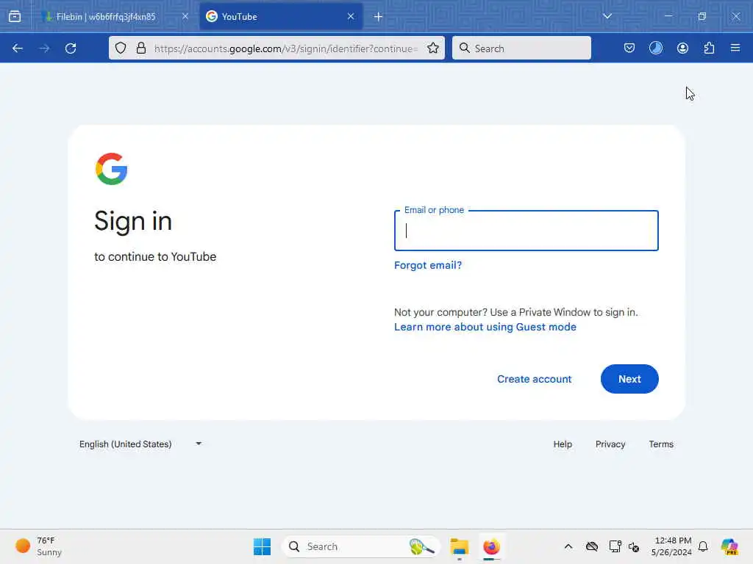
Task: Click the Next button
Action: (629, 379)
